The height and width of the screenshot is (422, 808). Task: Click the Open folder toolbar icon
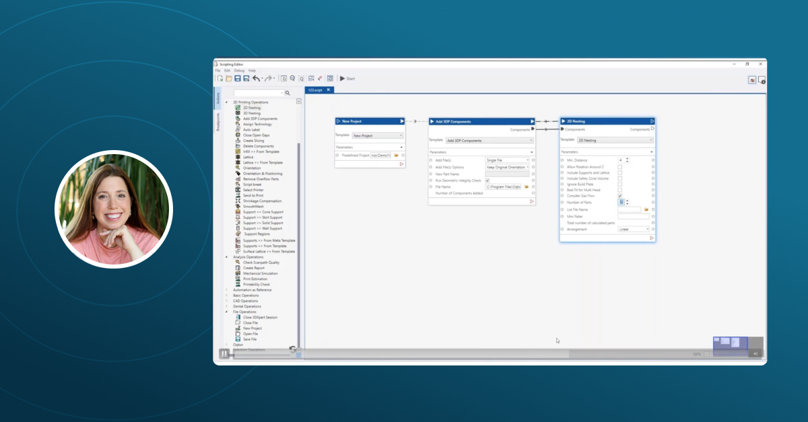coord(229,79)
